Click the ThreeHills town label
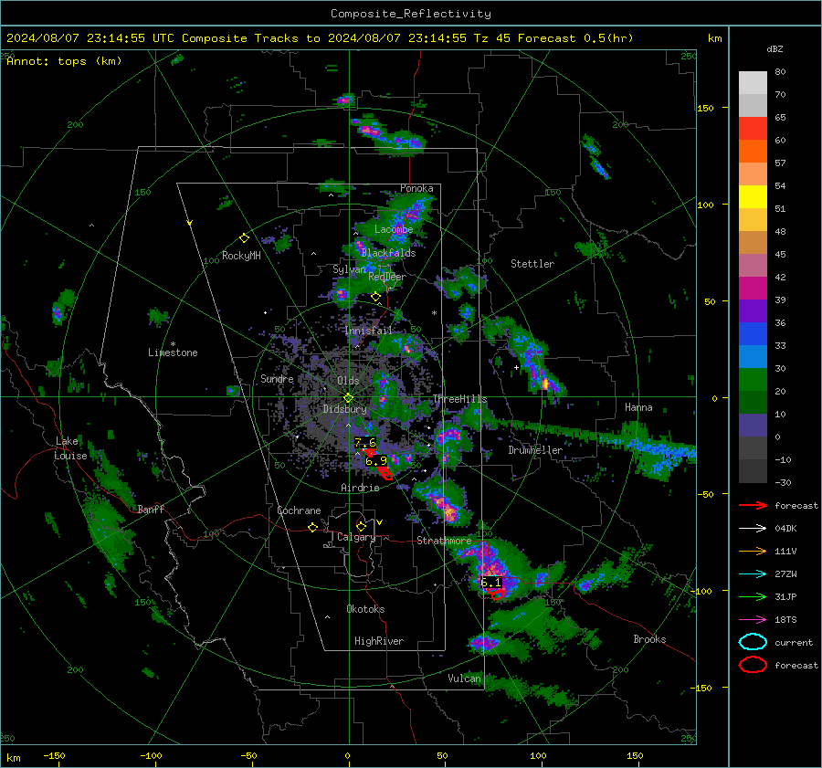 coord(459,399)
